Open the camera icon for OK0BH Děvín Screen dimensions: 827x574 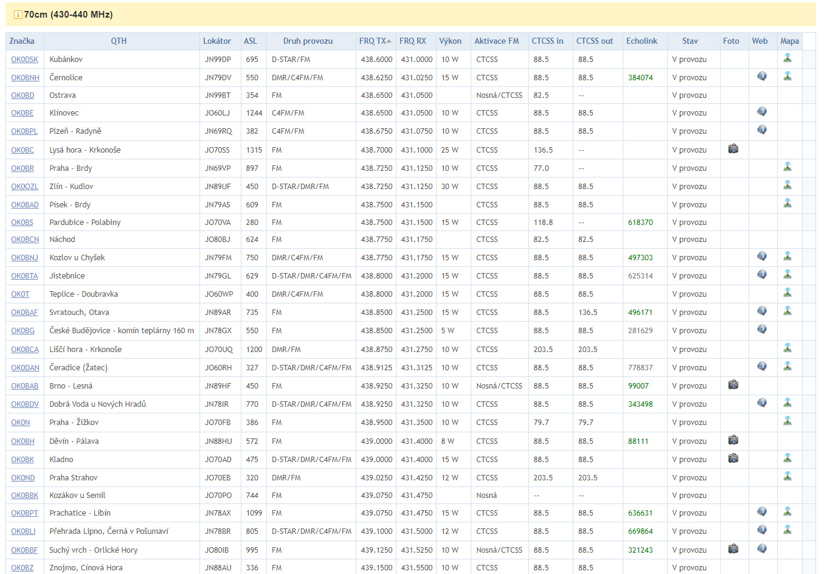[x=733, y=440]
